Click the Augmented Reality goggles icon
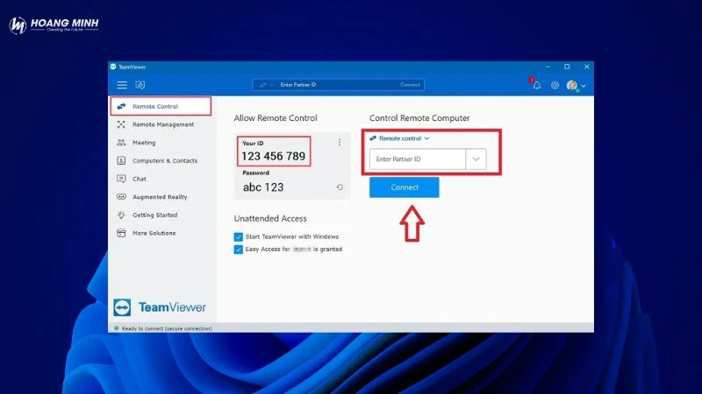The width and height of the screenshot is (702, 394). [121, 196]
